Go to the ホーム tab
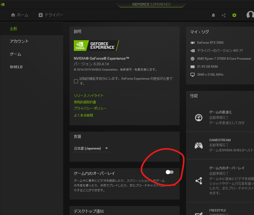The width and height of the screenshot is (254, 215). [19, 15]
